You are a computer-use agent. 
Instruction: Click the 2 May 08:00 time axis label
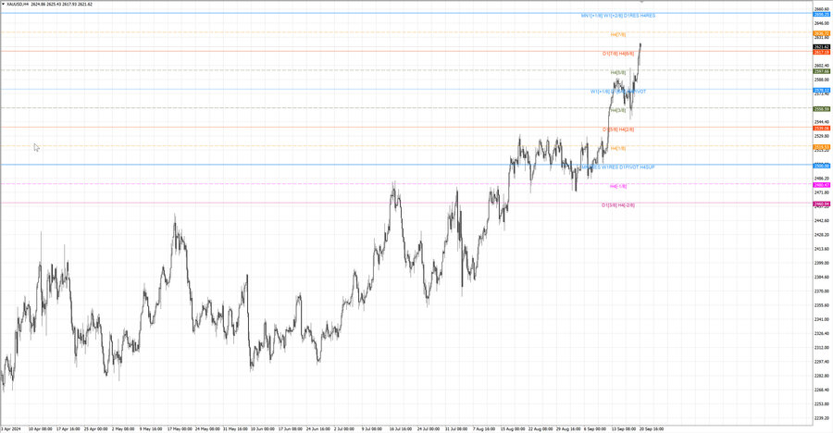point(123,428)
